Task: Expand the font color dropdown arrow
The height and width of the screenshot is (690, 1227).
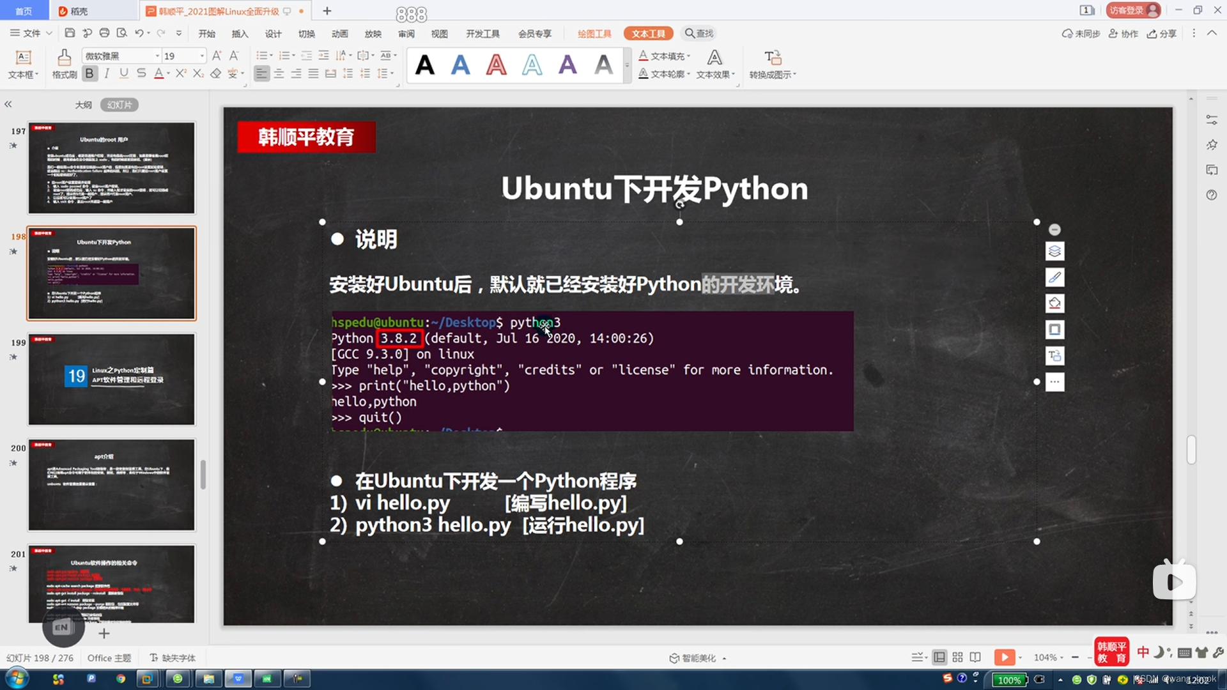Action: [168, 73]
